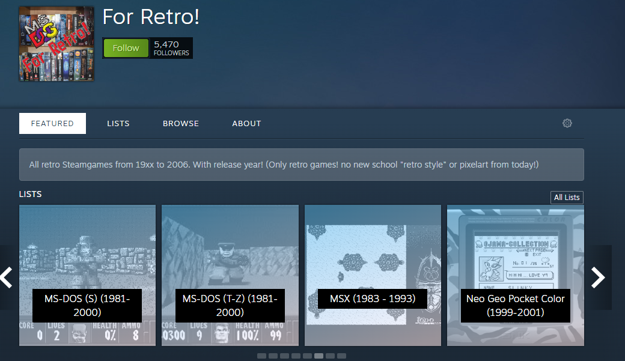Jump to the third carousel page dot
Screen dimensions: 625x361
click(x=284, y=356)
